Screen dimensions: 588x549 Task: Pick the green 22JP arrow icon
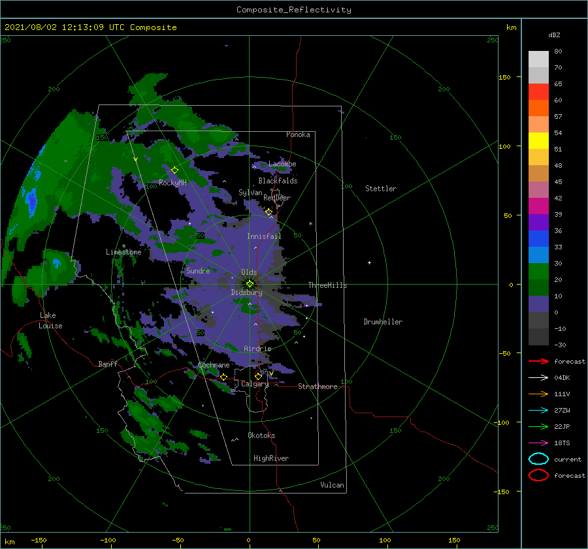pyautogui.click(x=538, y=426)
